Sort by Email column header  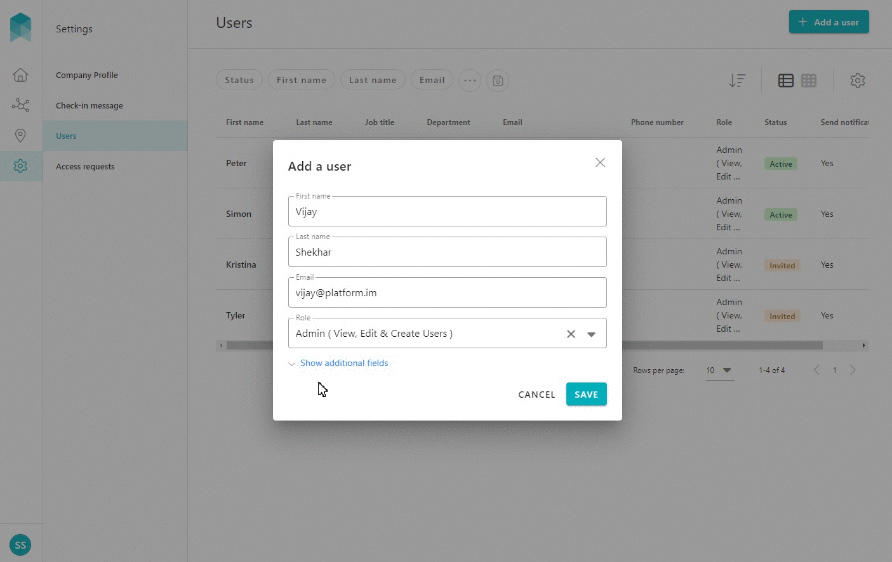pyautogui.click(x=512, y=122)
